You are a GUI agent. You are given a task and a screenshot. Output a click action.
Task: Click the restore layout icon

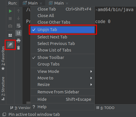[10, 35]
